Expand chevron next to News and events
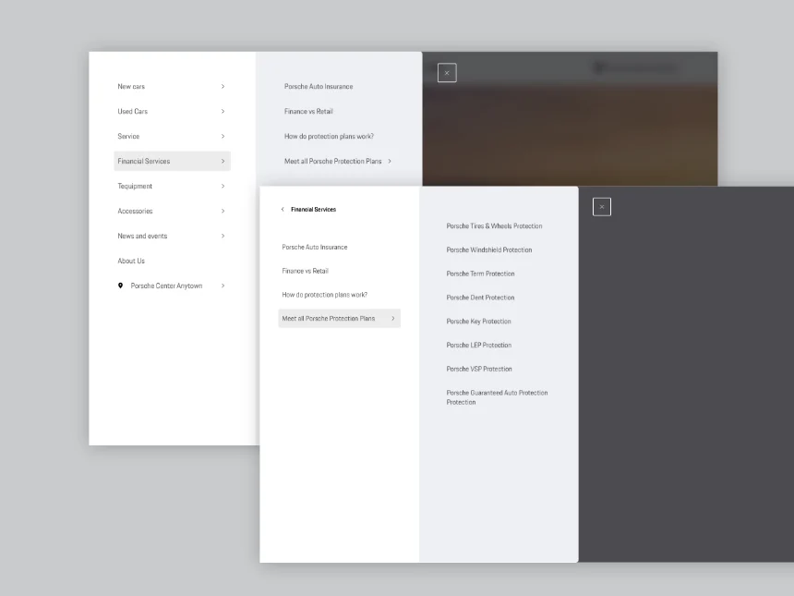 click(x=223, y=236)
